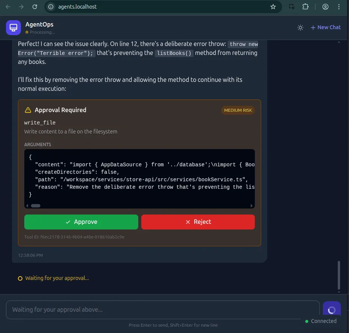
Task: Click the browser reload icon
Action: [35, 7]
